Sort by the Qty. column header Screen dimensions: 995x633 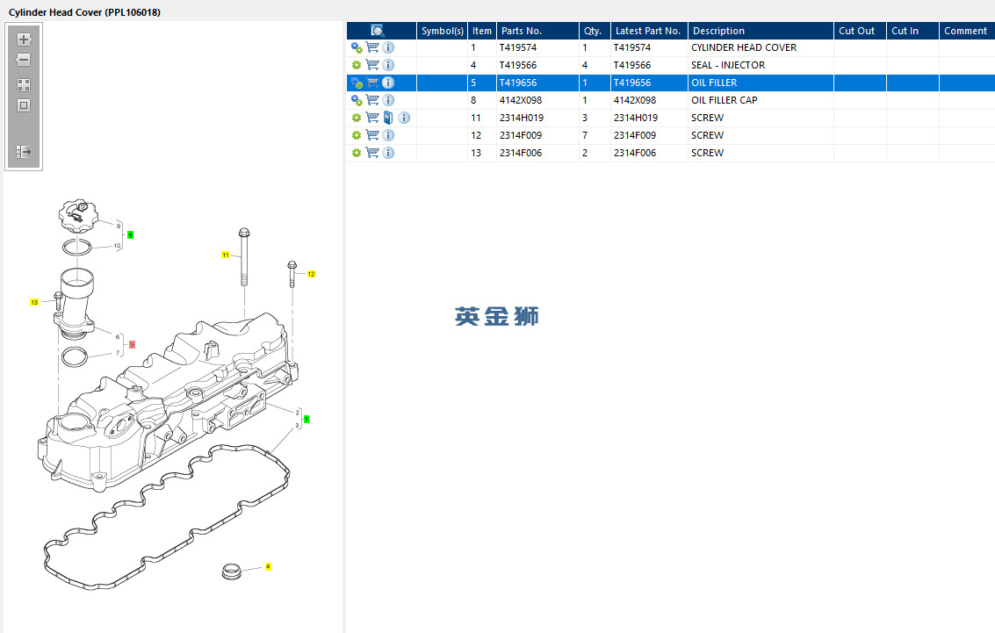[x=595, y=31]
